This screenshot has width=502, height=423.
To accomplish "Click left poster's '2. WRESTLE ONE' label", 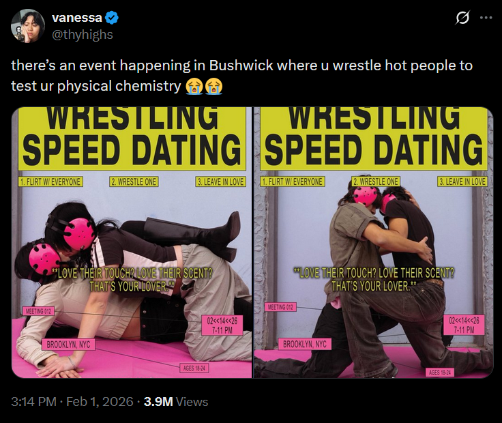I will pyautogui.click(x=134, y=182).
